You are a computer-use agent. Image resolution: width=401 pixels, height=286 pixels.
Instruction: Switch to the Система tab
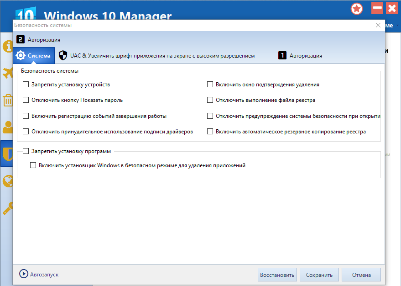[x=34, y=55]
